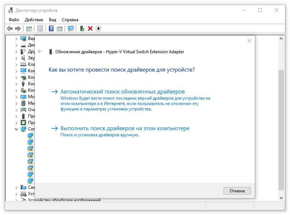
Task: Expand the "Зву" tree node chevron
Action: tap(16, 58)
